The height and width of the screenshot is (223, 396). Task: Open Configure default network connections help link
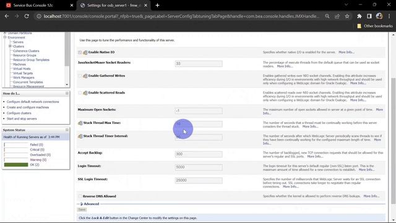tap(33, 102)
